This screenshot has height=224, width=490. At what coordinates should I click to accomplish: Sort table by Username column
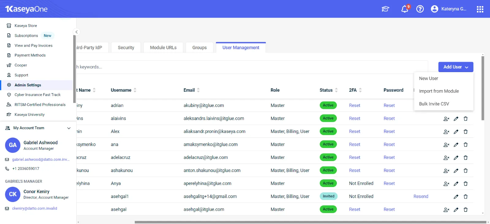coord(135,90)
